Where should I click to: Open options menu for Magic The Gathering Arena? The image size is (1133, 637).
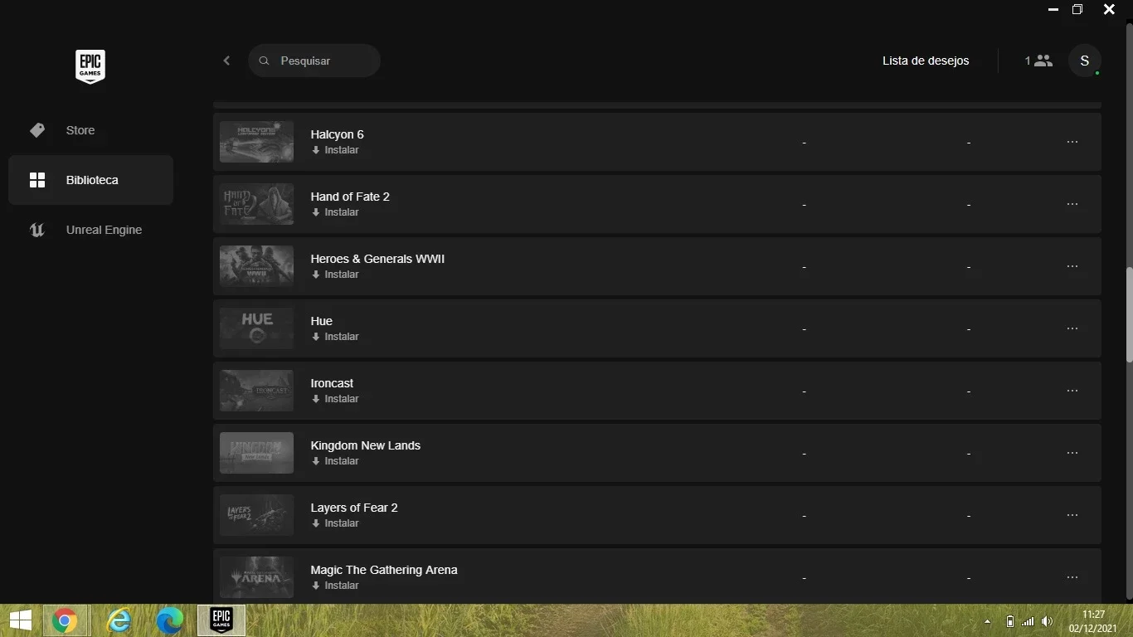(1072, 577)
